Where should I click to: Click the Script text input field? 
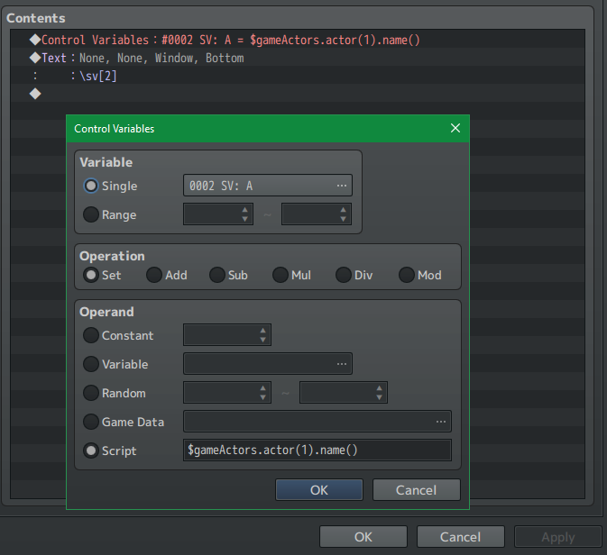click(x=317, y=450)
